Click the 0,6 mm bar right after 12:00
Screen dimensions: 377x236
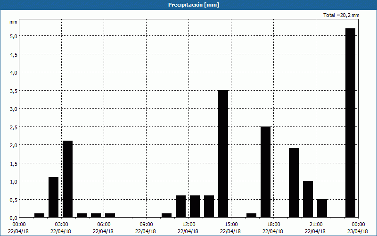tap(195, 206)
